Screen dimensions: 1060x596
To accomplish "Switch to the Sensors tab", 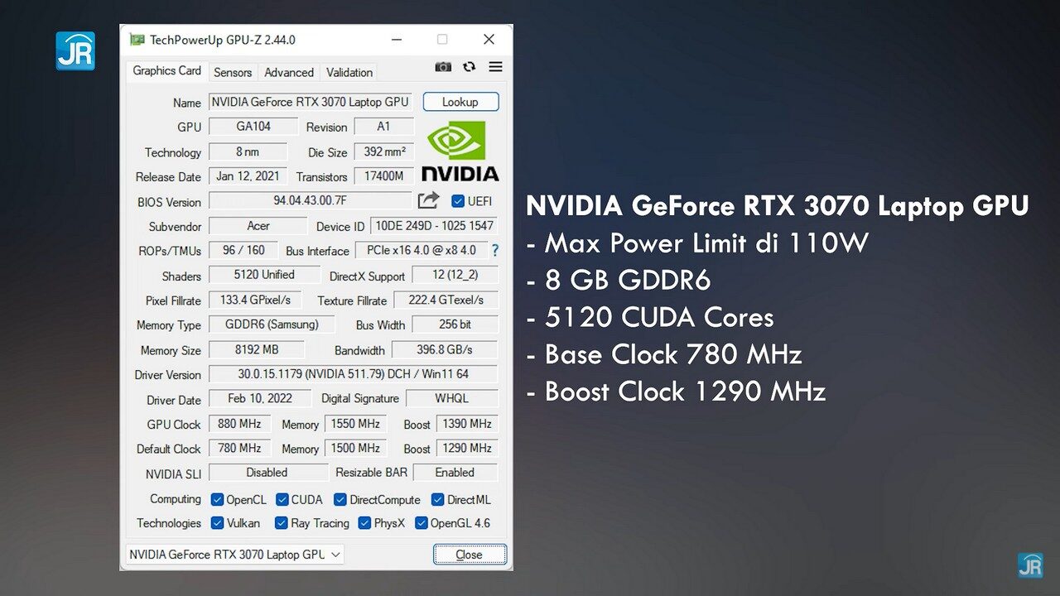I will [x=233, y=73].
